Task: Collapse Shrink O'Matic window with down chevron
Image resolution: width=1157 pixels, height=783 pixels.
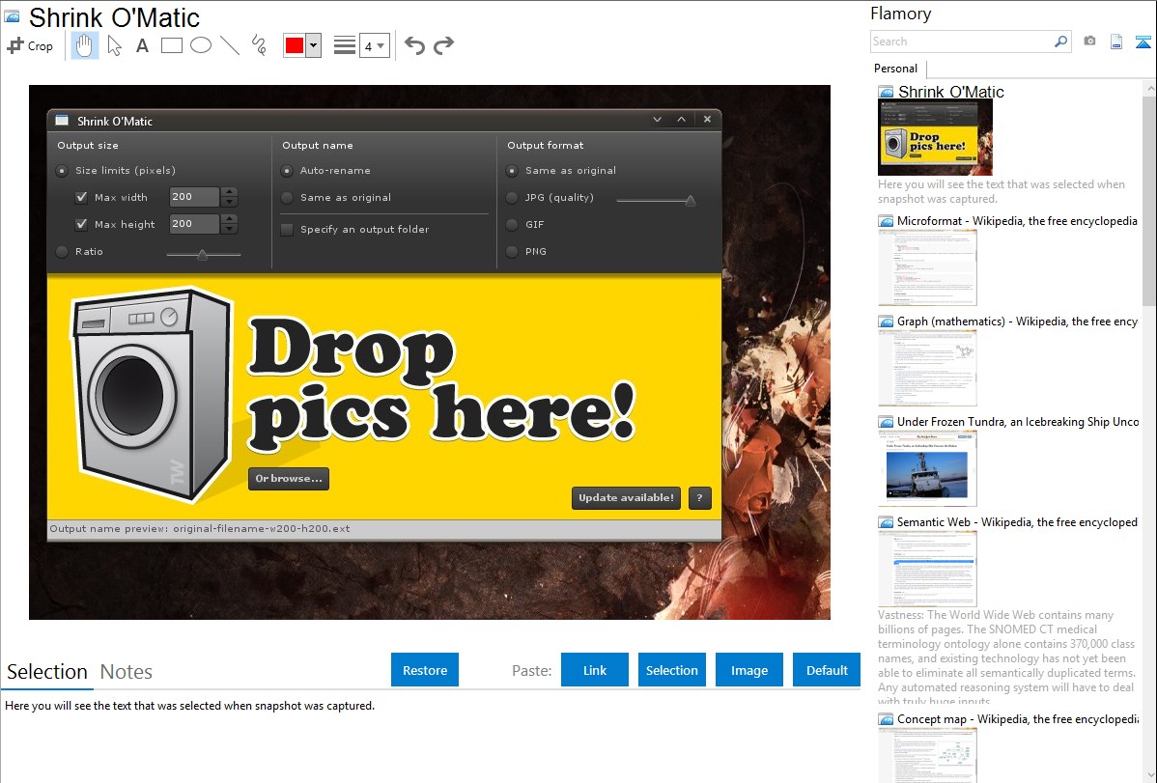Action: click(x=658, y=120)
